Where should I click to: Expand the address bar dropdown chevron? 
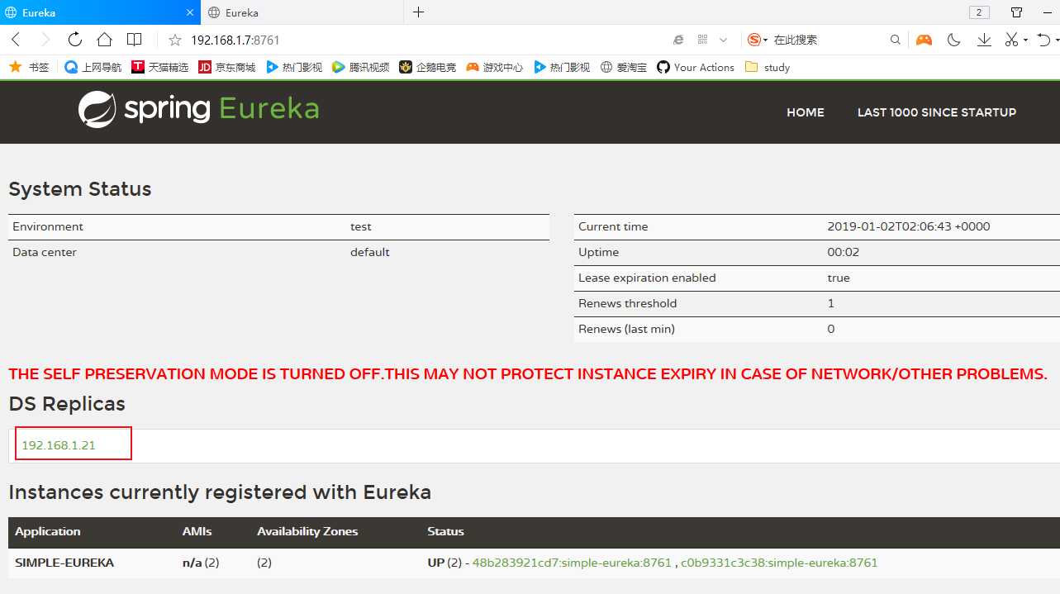724,40
